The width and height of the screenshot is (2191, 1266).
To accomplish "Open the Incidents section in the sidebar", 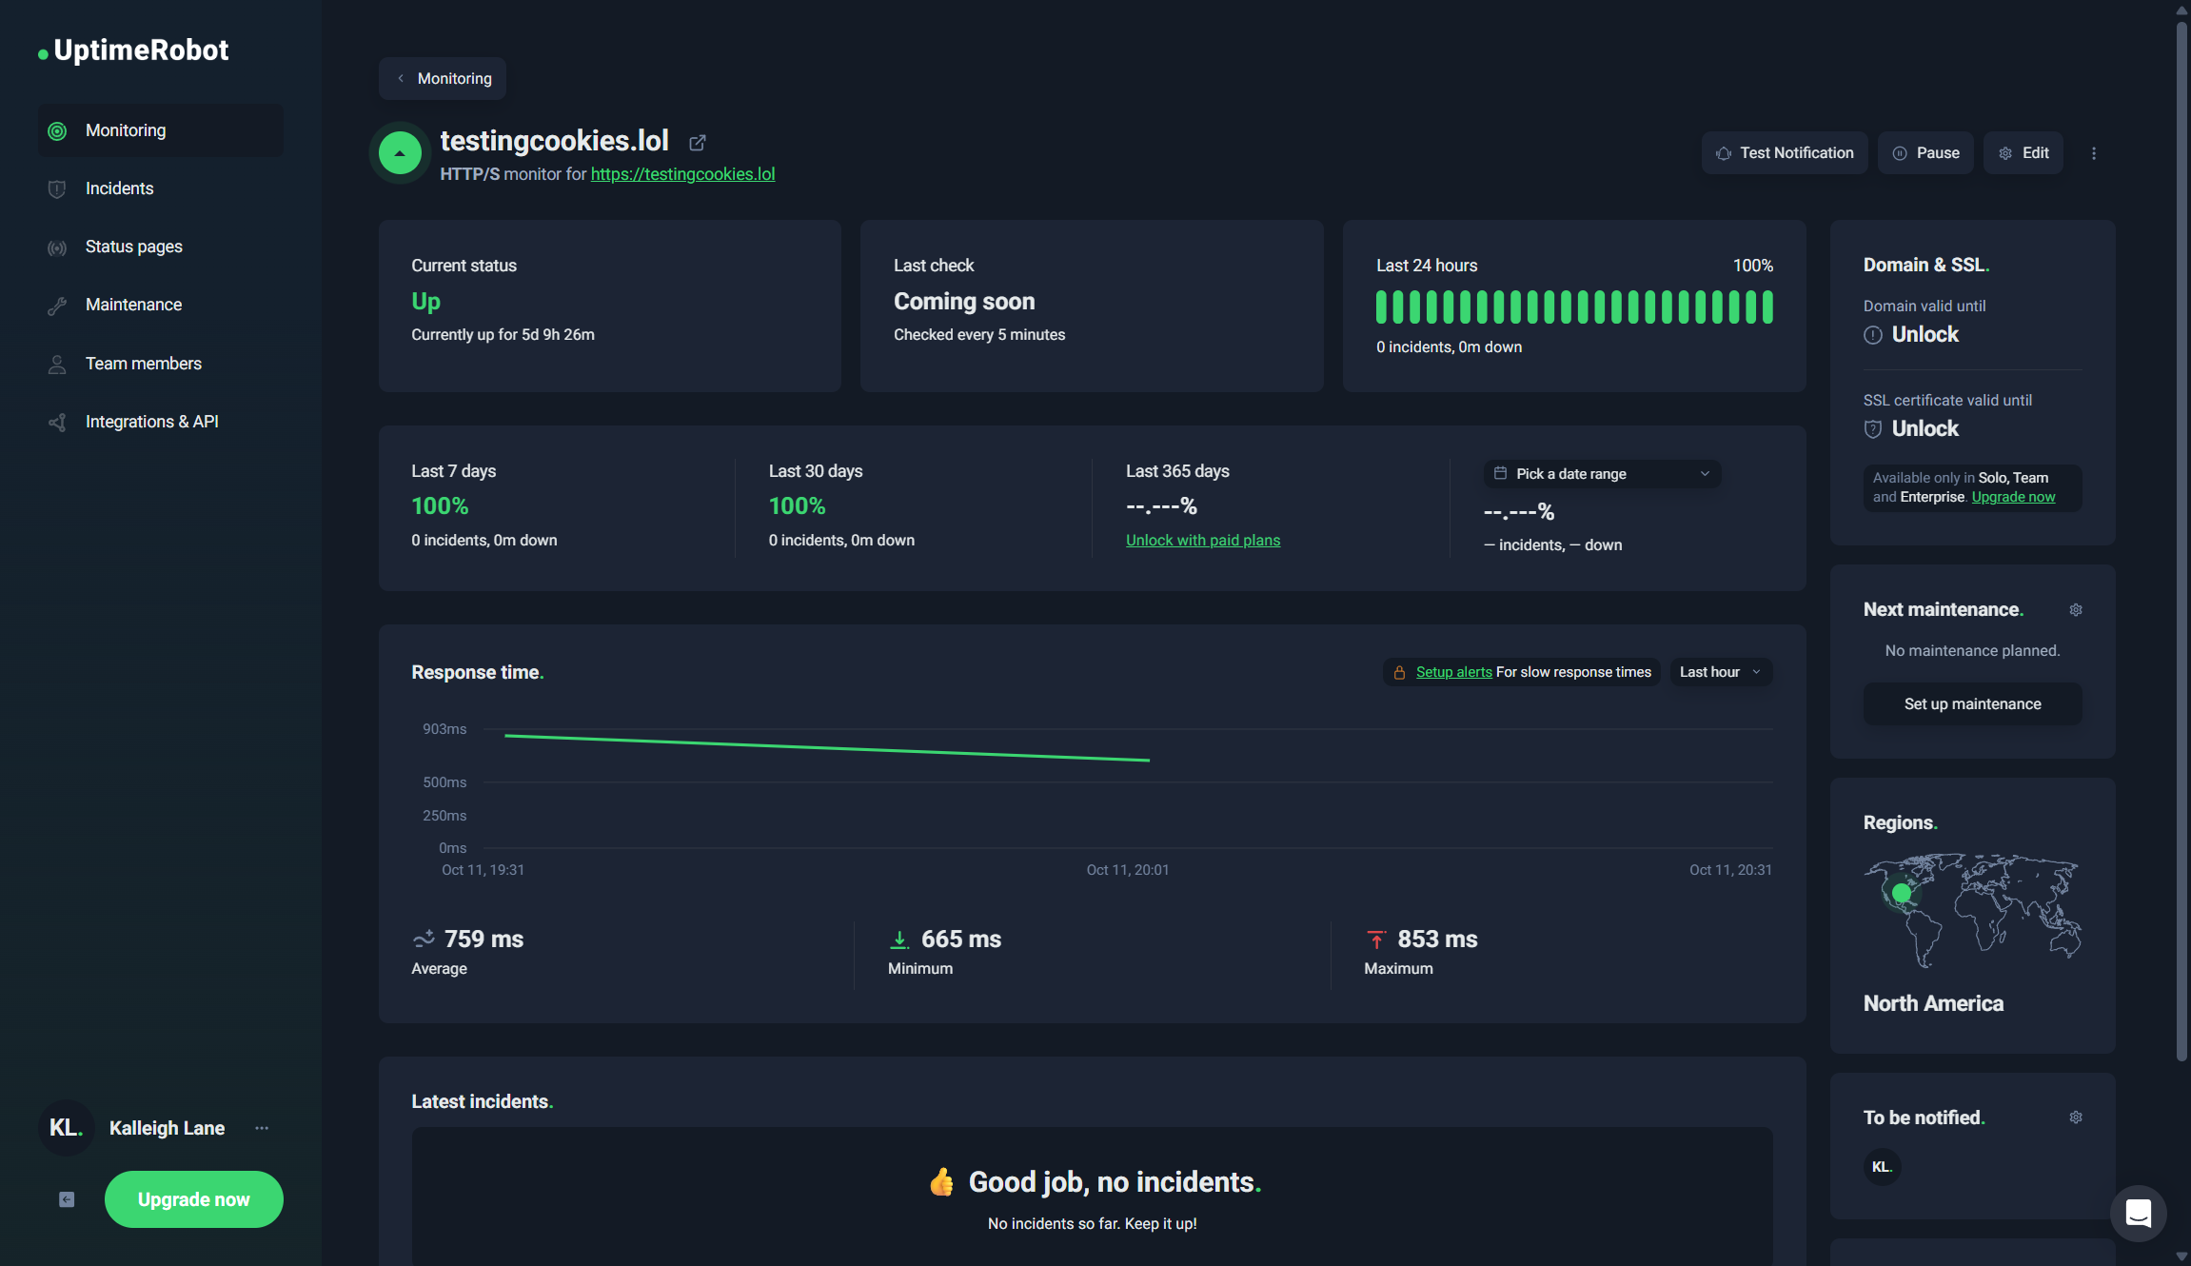I will [119, 188].
